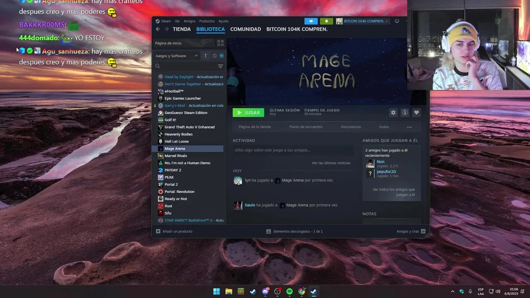530x298 pixels.
Task: Select Rust in library list
Action: (x=190, y=206)
